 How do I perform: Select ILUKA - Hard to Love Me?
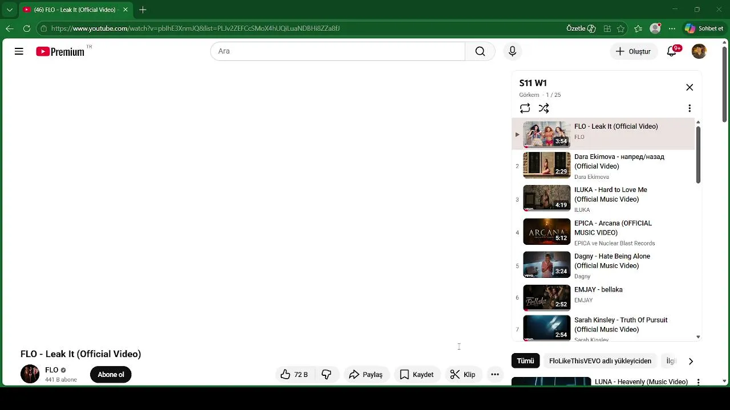pos(603,199)
